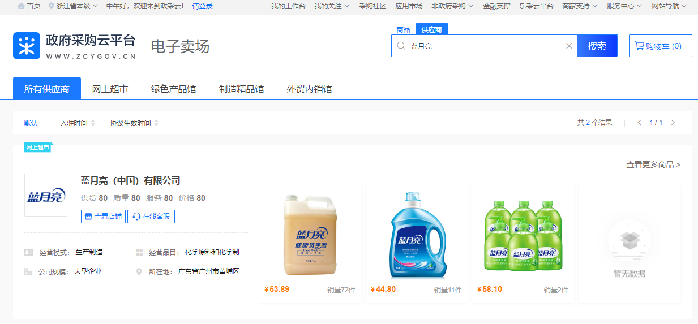Click the 默认 sort option
Screen dimensions: 698x324
click(x=31, y=123)
